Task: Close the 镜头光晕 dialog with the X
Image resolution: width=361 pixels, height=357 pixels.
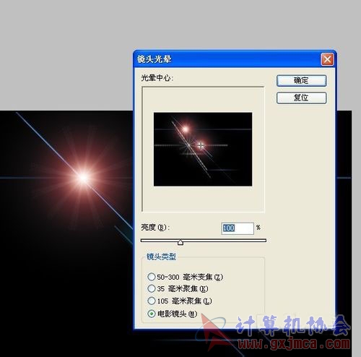Action: [327, 59]
